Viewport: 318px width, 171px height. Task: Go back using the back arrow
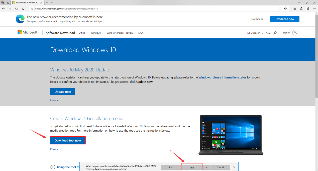(x=4, y=9)
